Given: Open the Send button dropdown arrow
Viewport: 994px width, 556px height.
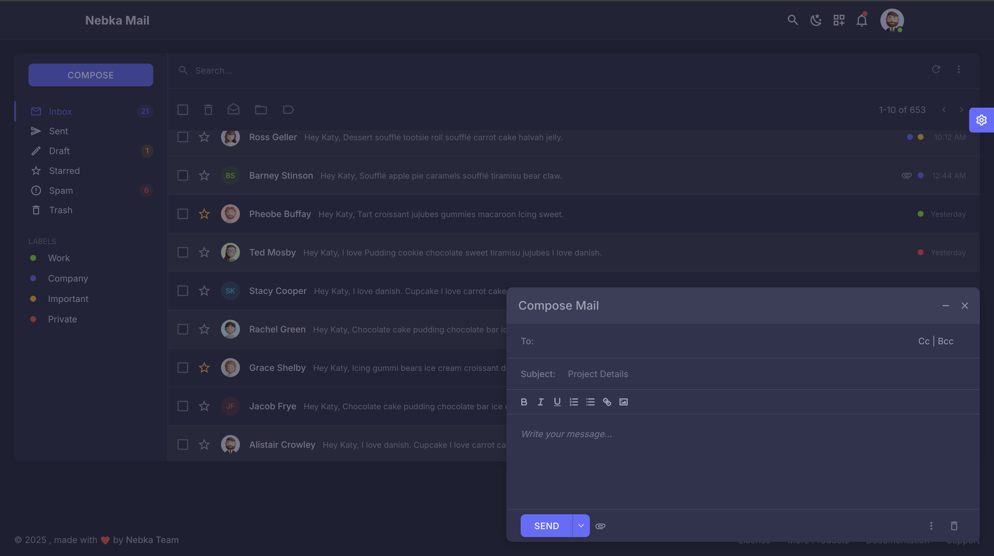Looking at the screenshot, I should [x=581, y=526].
